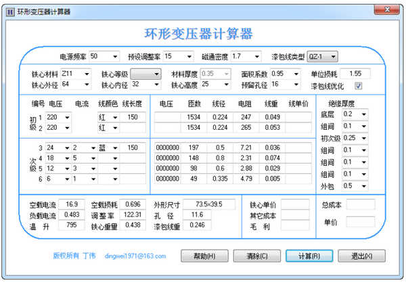Open secondary row 3 voltage dropdown (24)
The width and height of the screenshot is (406, 282).
[67, 148]
